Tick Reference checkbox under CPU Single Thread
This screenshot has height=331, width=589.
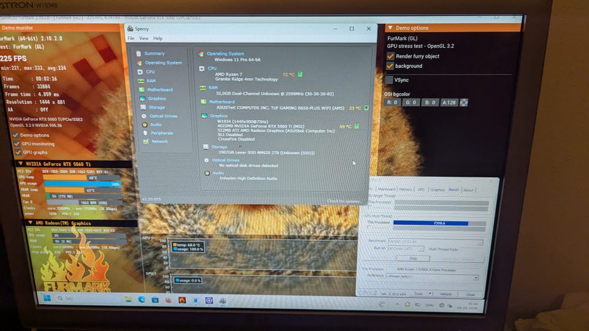click(370, 207)
